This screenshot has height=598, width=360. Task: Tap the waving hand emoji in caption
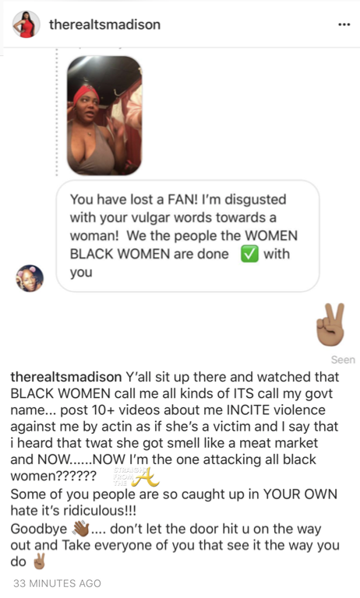(x=80, y=529)
